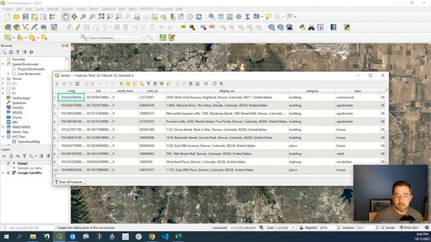The width and height of the screenshot is (431, 242).
Task: Click cell '2920, West 32nd Avenue' in row 1
Action: coord(227,97)
